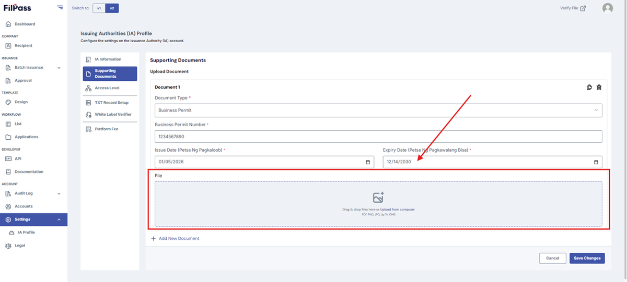Click the Audit Log icon
This screenshot has height=282, width=627.
[8, 193]
